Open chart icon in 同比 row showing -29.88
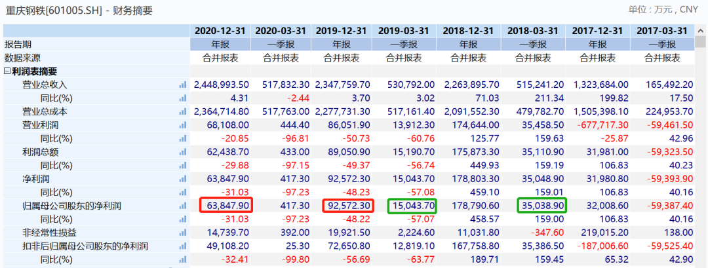 point(182,166)
